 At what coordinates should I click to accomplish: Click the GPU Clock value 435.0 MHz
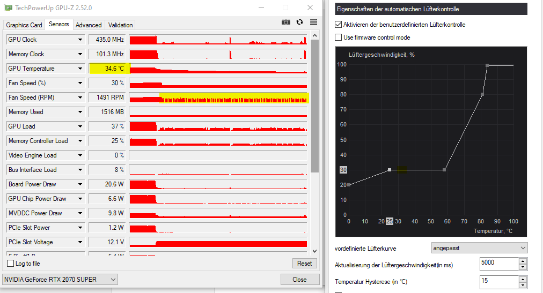108,40
